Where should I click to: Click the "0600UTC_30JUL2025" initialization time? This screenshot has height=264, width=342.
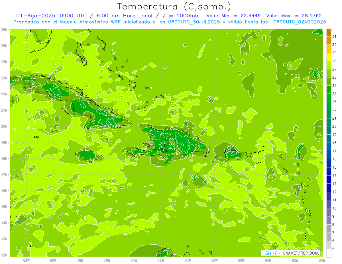click(194, 22)
